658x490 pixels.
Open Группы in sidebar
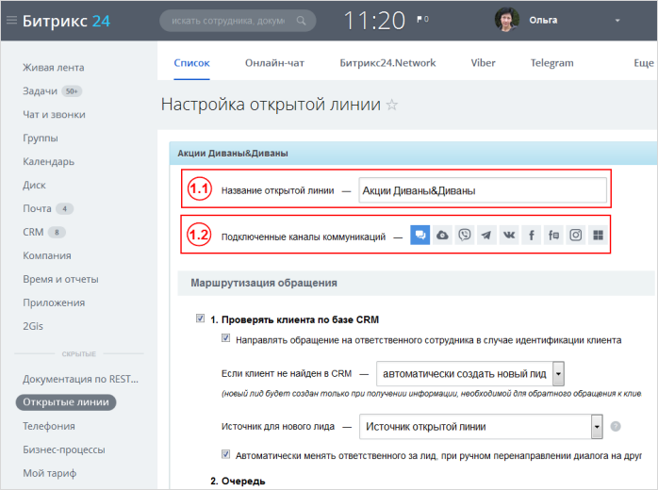click(x=41, y=138)
